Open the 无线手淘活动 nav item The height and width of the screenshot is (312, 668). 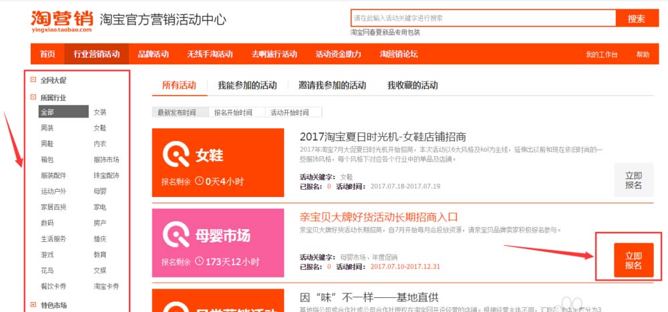click(210, 54)
